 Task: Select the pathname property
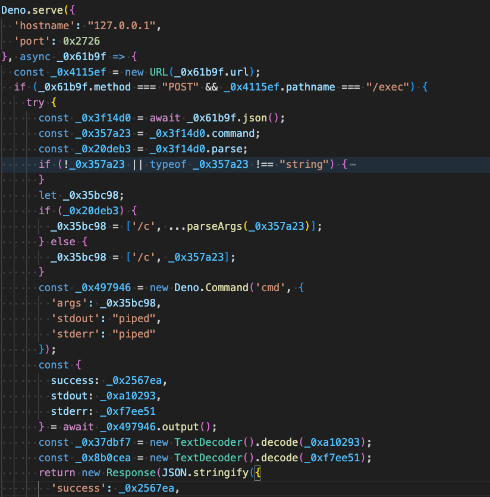click(x=310, y=87)
